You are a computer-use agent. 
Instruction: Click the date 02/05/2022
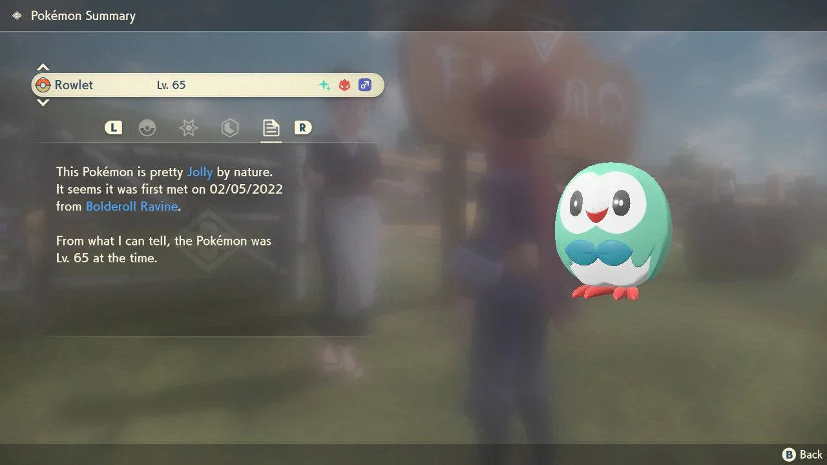pyautogui.click(x=246, y=189)
